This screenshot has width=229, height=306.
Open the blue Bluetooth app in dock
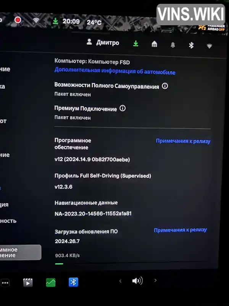point(73,282)
